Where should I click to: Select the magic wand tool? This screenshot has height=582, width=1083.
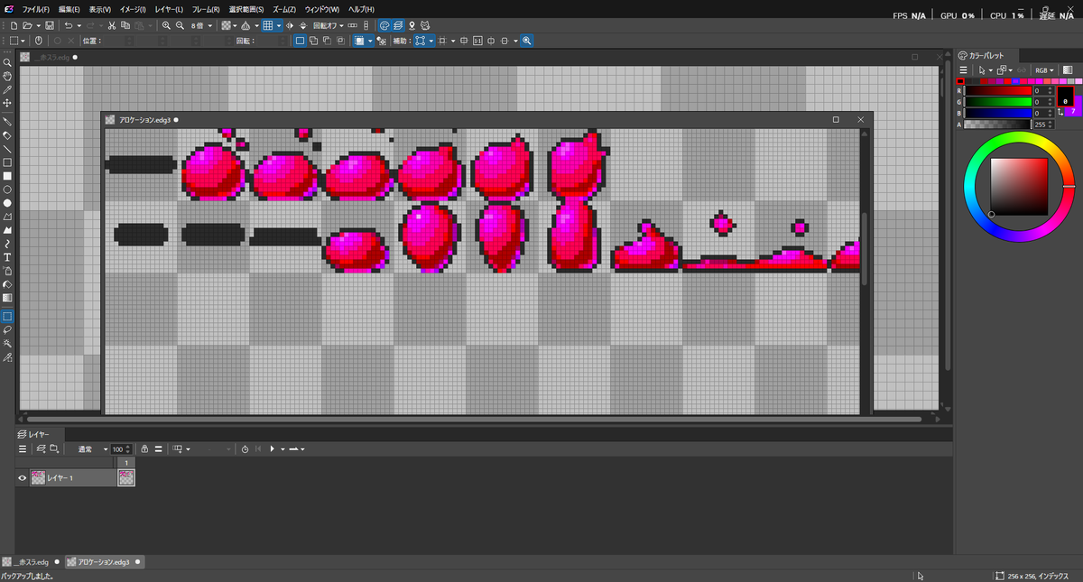7,344
